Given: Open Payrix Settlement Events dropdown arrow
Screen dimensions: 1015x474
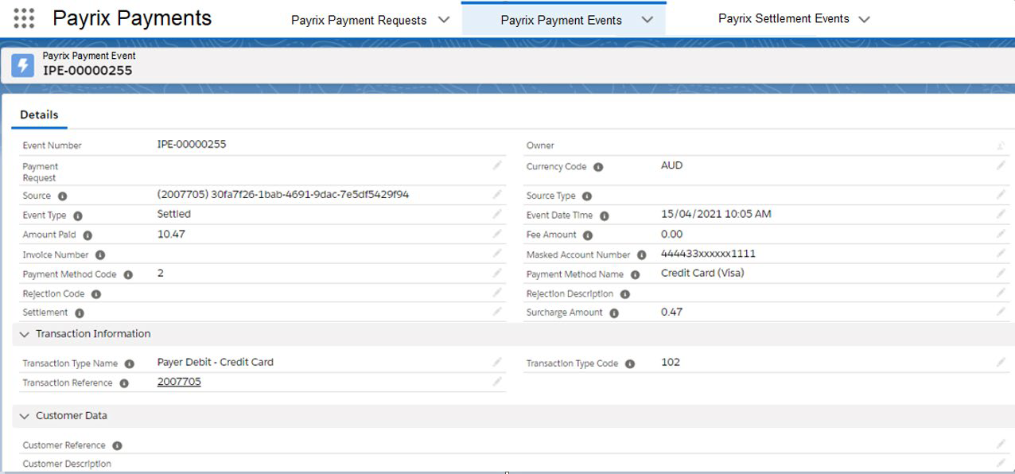Looking at the screenshot, I should [865, 19].
